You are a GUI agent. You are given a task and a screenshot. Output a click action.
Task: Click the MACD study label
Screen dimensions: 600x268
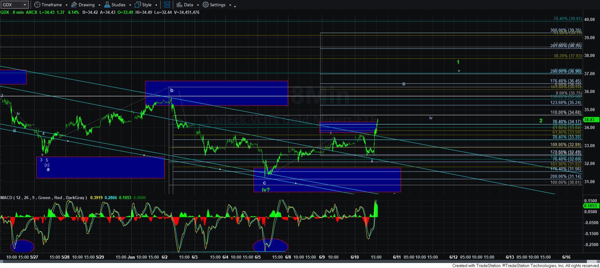click(44, 198)
